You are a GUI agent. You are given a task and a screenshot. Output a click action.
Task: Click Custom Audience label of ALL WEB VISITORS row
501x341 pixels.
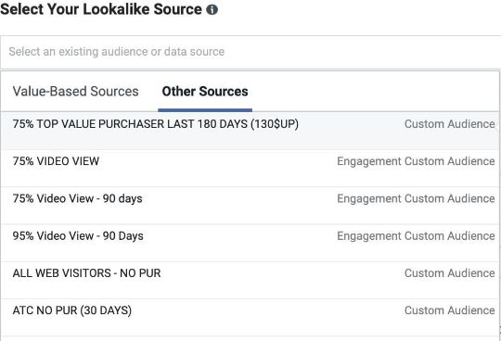450,273
